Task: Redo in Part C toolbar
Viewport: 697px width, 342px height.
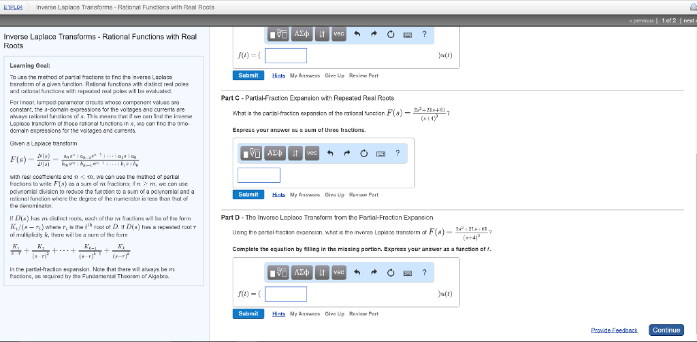Action: (347, 154)
